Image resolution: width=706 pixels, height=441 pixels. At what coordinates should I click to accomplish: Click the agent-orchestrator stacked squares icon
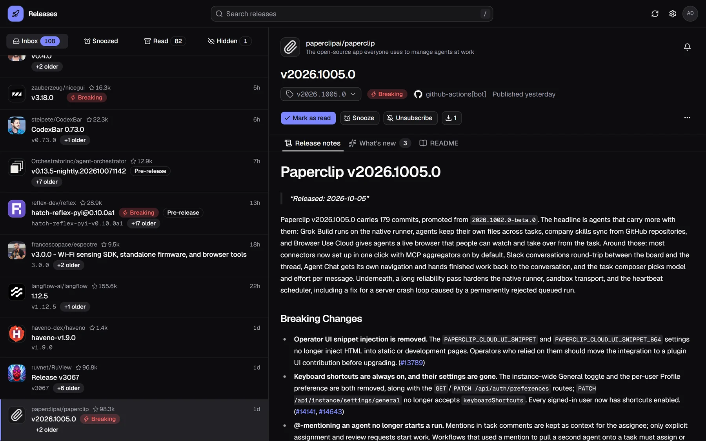pyautogui.click(x=16, y=167)
